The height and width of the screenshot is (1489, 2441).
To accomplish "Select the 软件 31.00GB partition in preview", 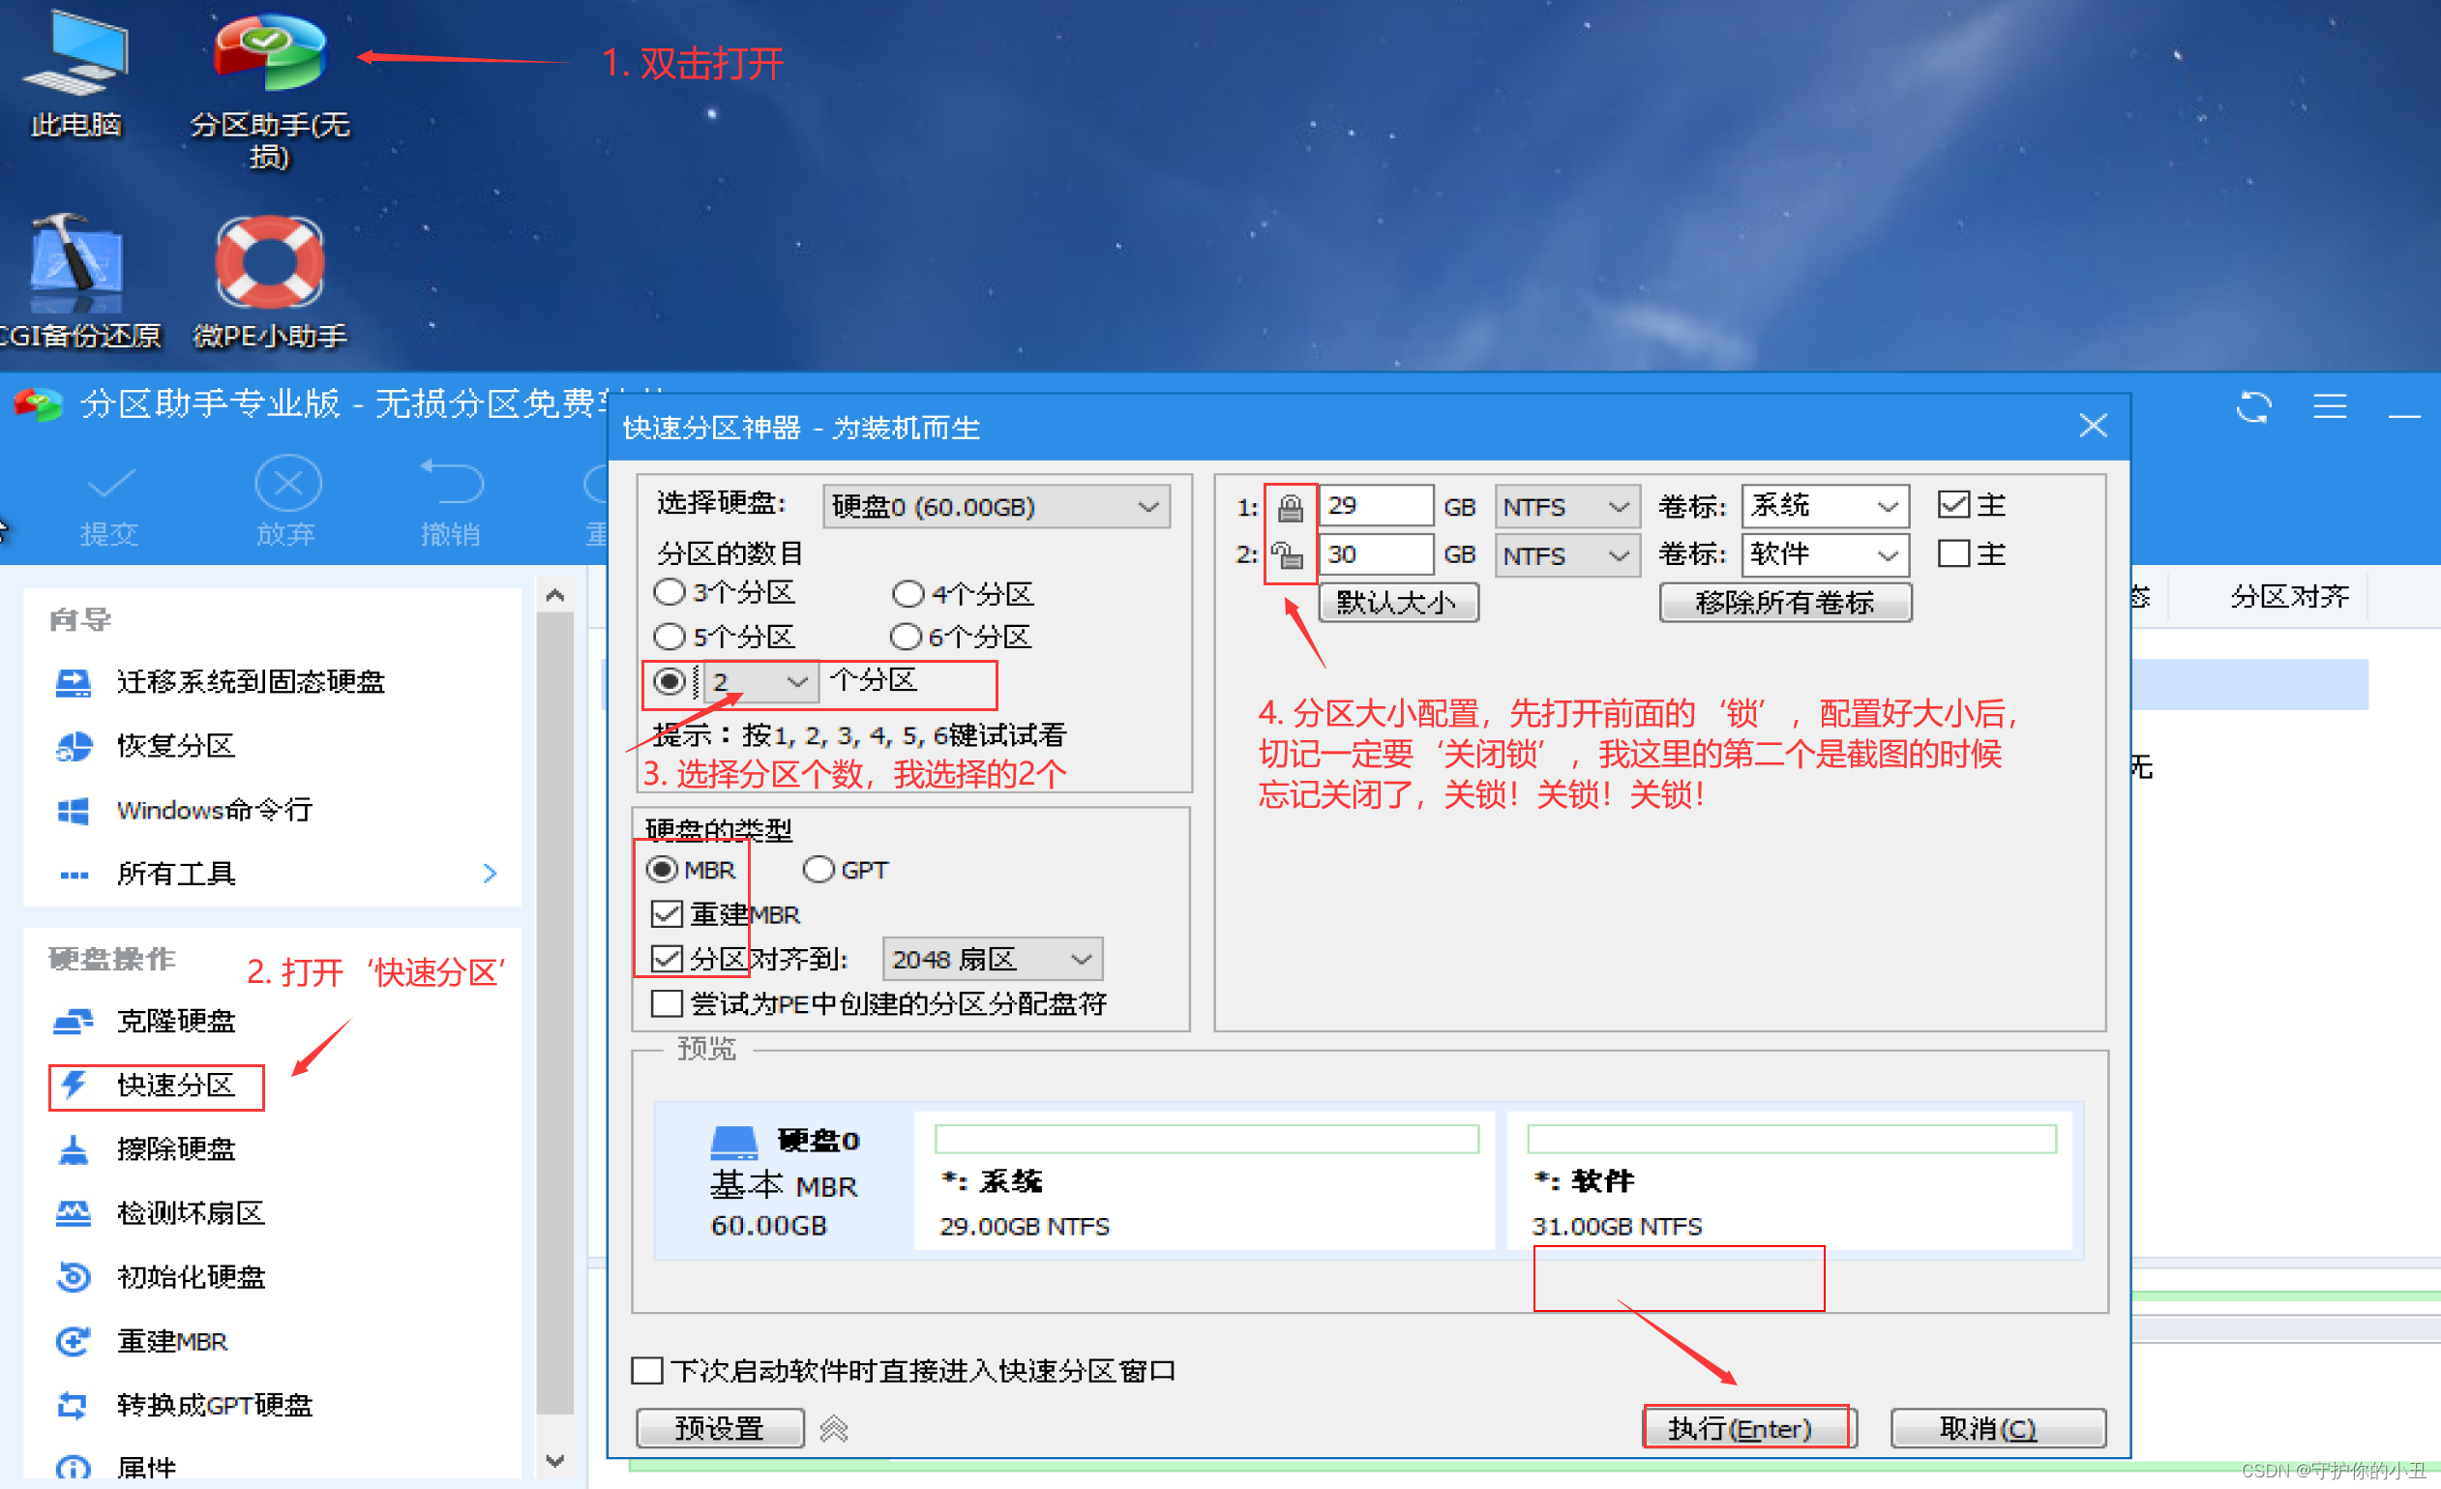I will pos(1789,1179).
